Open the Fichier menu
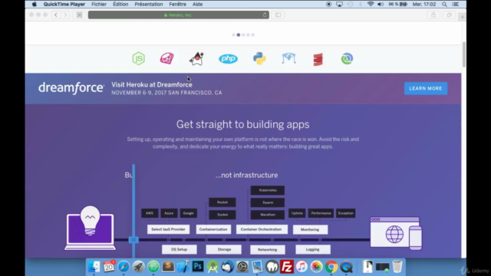Screen dimensions: 491x276 (99, 4)
